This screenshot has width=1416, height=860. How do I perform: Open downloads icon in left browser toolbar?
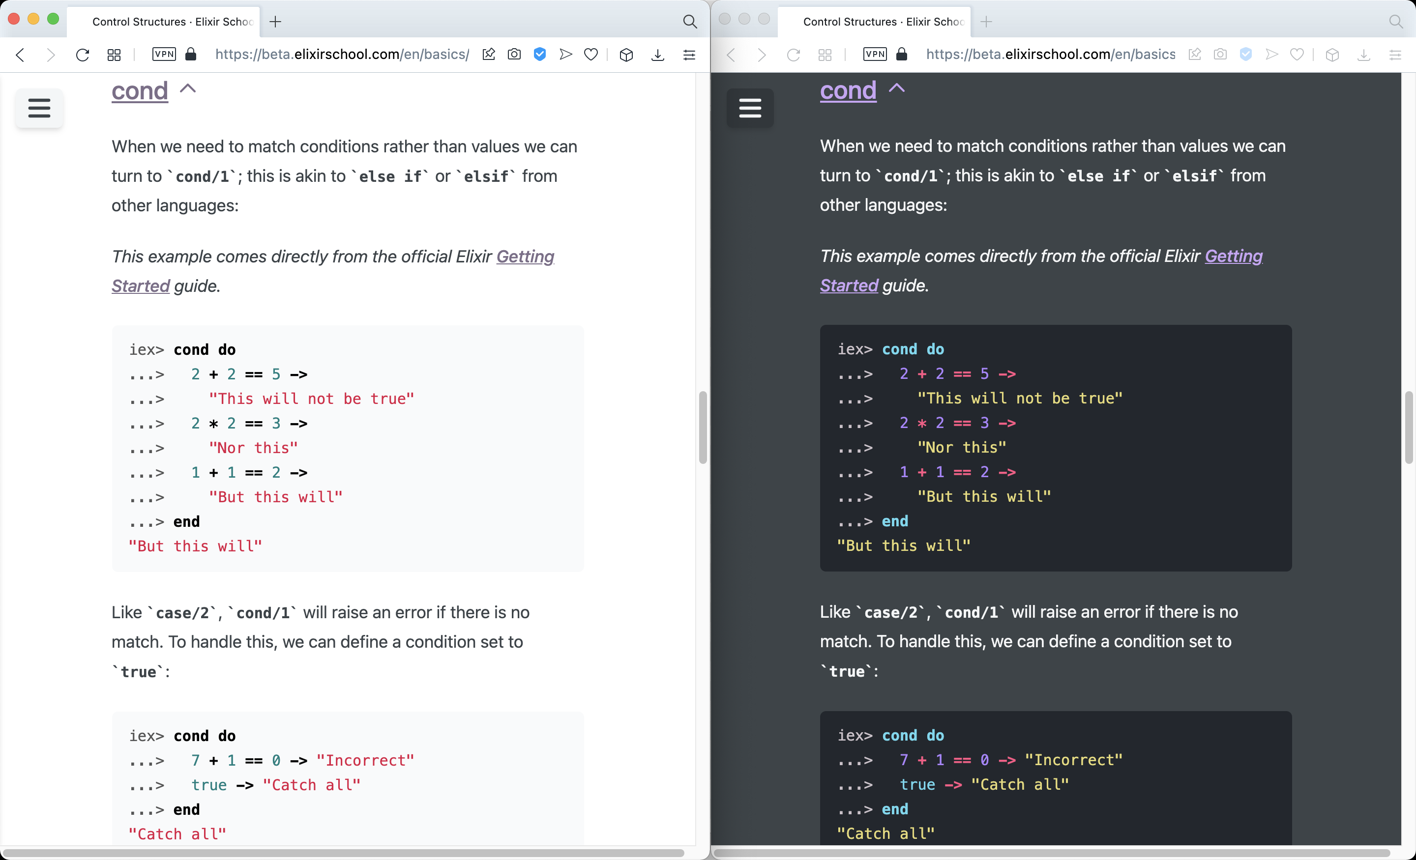(658, 55)
